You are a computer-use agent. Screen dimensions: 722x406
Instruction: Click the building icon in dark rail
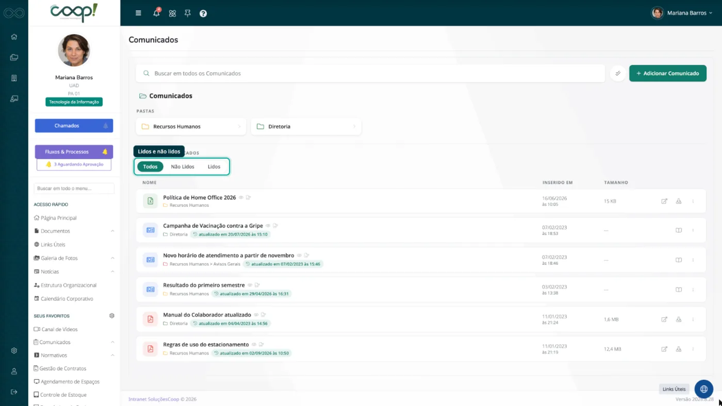pos(14,78)
